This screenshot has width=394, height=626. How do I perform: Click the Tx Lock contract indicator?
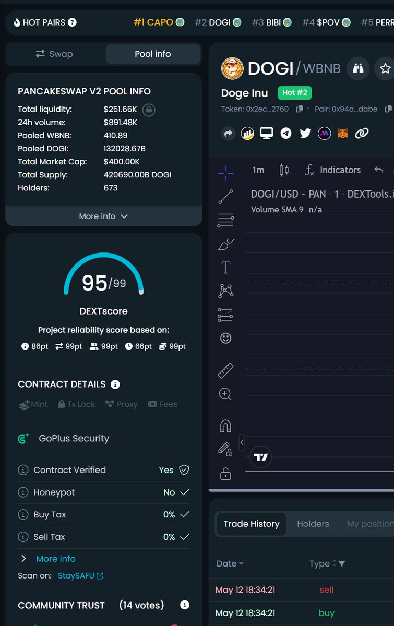coord(77,404)
